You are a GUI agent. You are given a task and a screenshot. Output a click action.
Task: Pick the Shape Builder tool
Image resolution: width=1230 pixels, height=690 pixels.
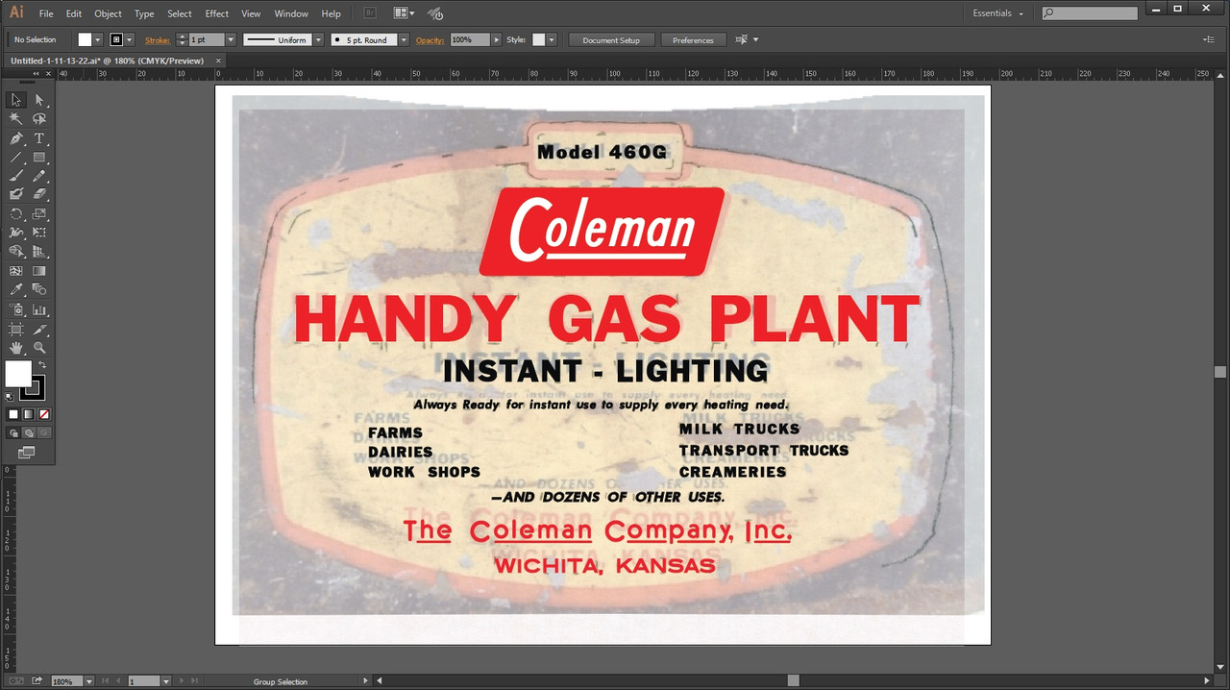tap(16, 252)
